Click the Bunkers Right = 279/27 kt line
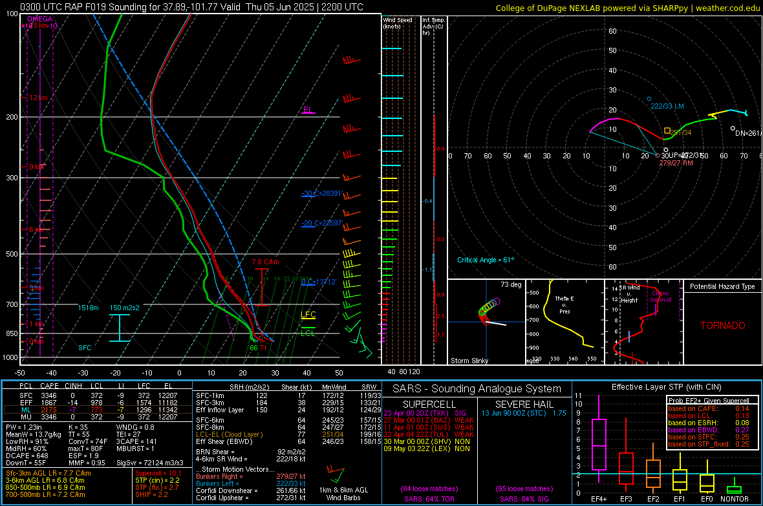This screenshot has width=763, height=506. click(251, 476)
